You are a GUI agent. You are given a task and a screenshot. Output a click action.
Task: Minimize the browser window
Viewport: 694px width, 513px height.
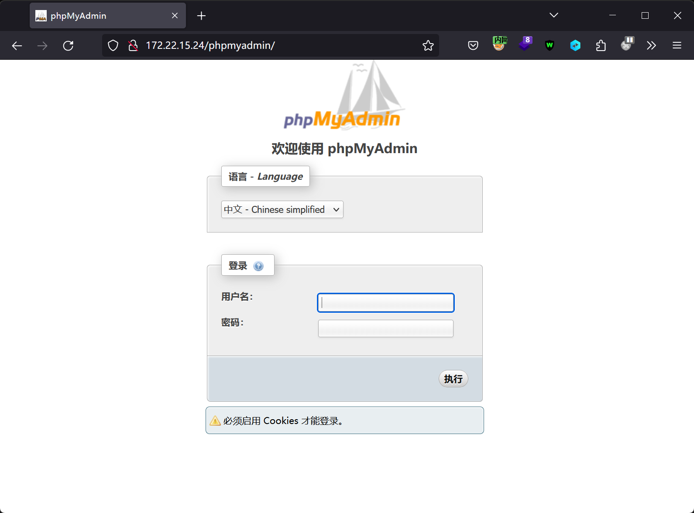pyautogui.click(x=612, y=15)
